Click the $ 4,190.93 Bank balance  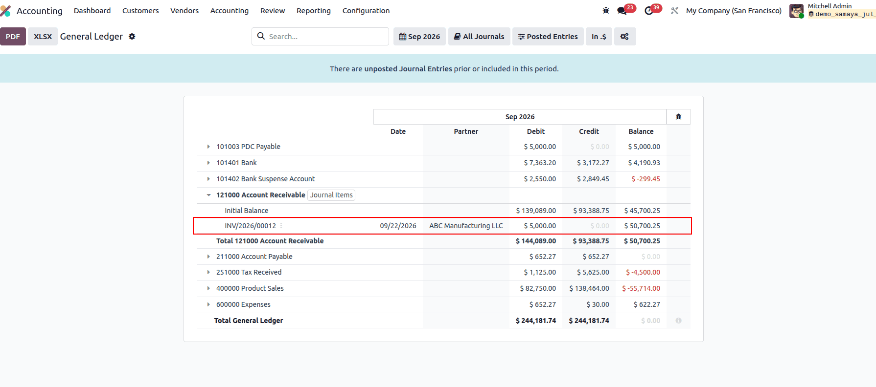tap(644, 163)
